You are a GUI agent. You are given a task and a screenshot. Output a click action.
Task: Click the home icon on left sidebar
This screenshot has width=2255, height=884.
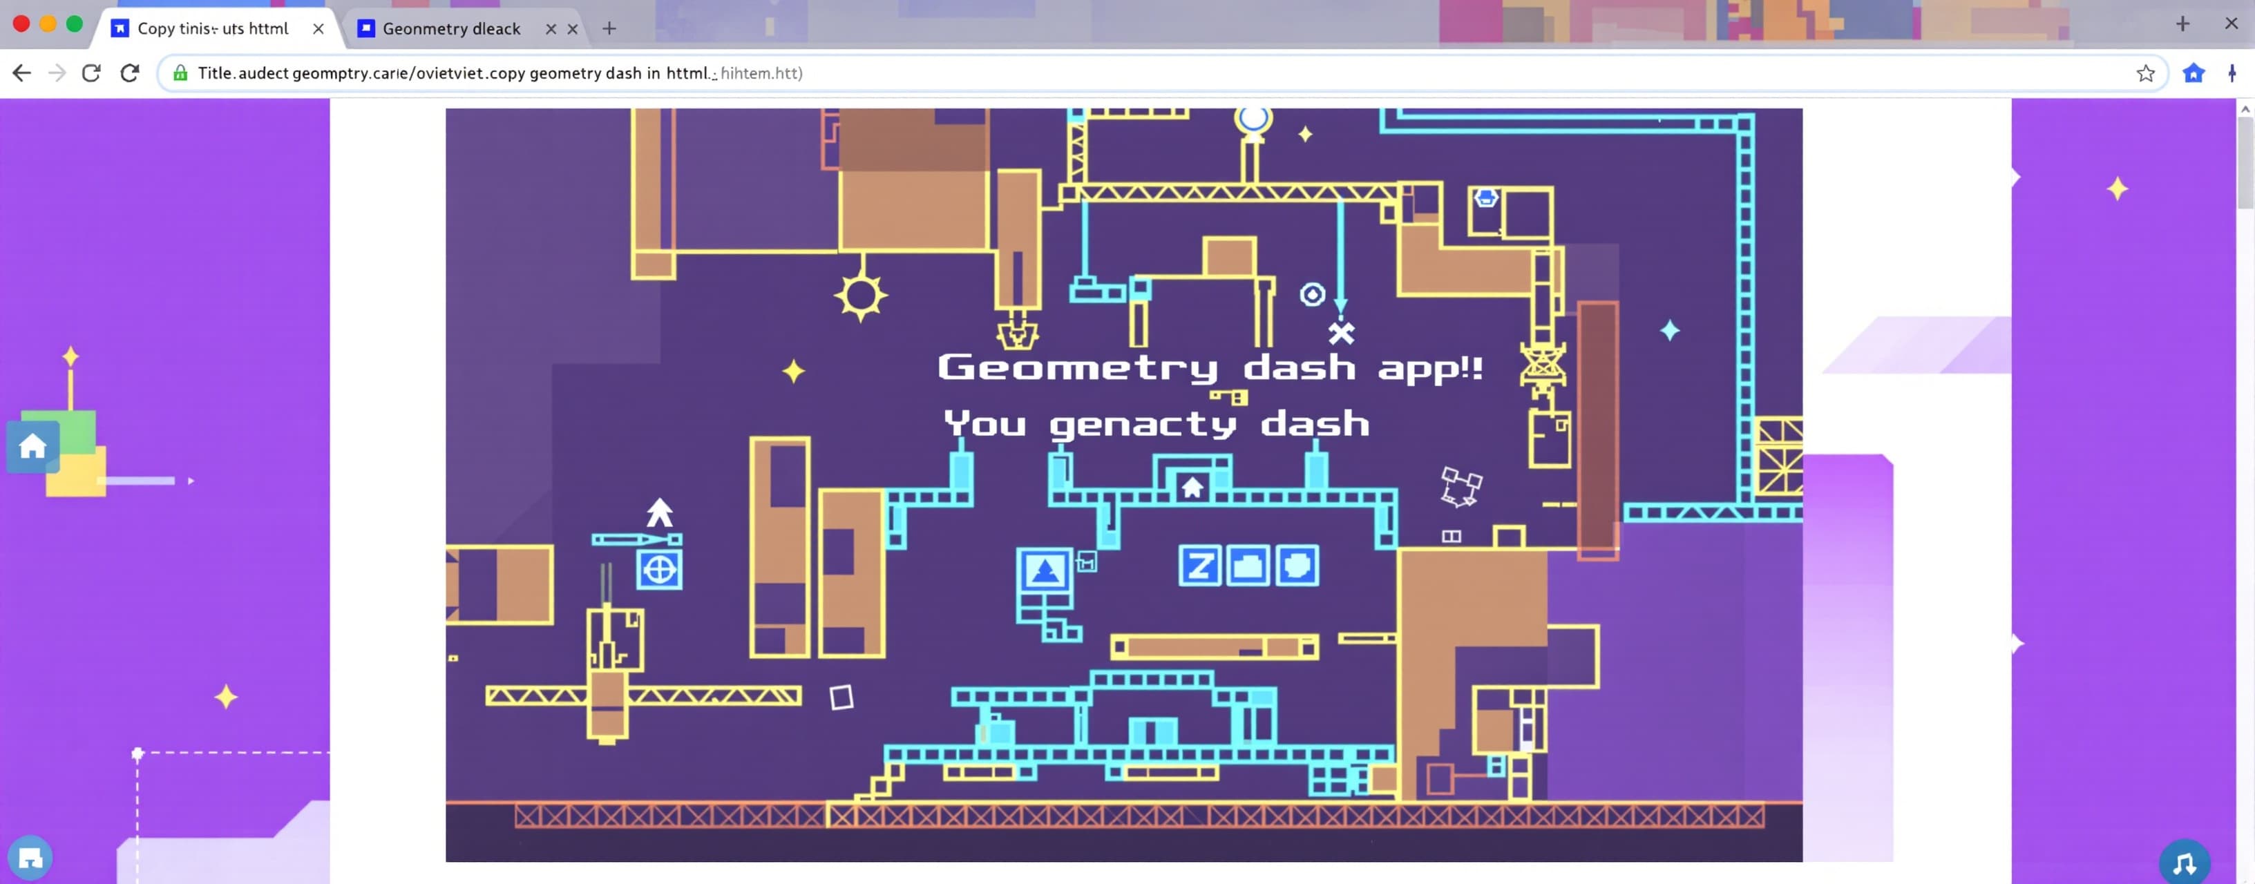tap(33, 446)
